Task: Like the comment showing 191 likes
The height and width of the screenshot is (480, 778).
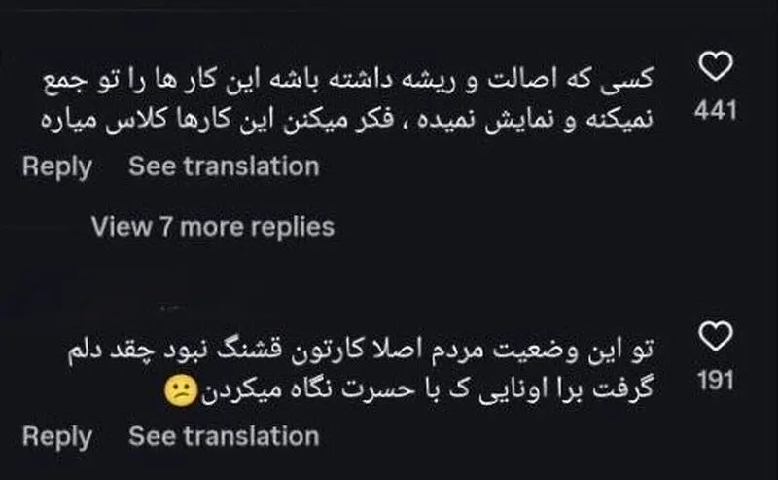Action: pyautogui.click(x=717, y=338)
